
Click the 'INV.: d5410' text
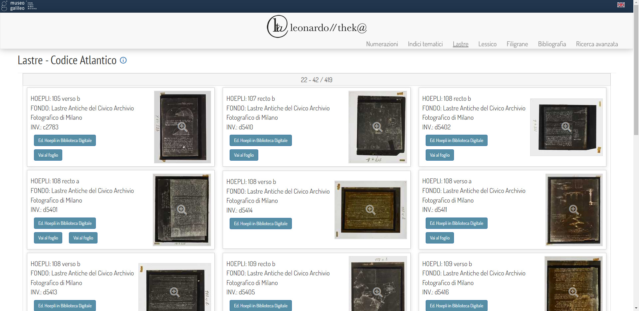pos(240,127)
